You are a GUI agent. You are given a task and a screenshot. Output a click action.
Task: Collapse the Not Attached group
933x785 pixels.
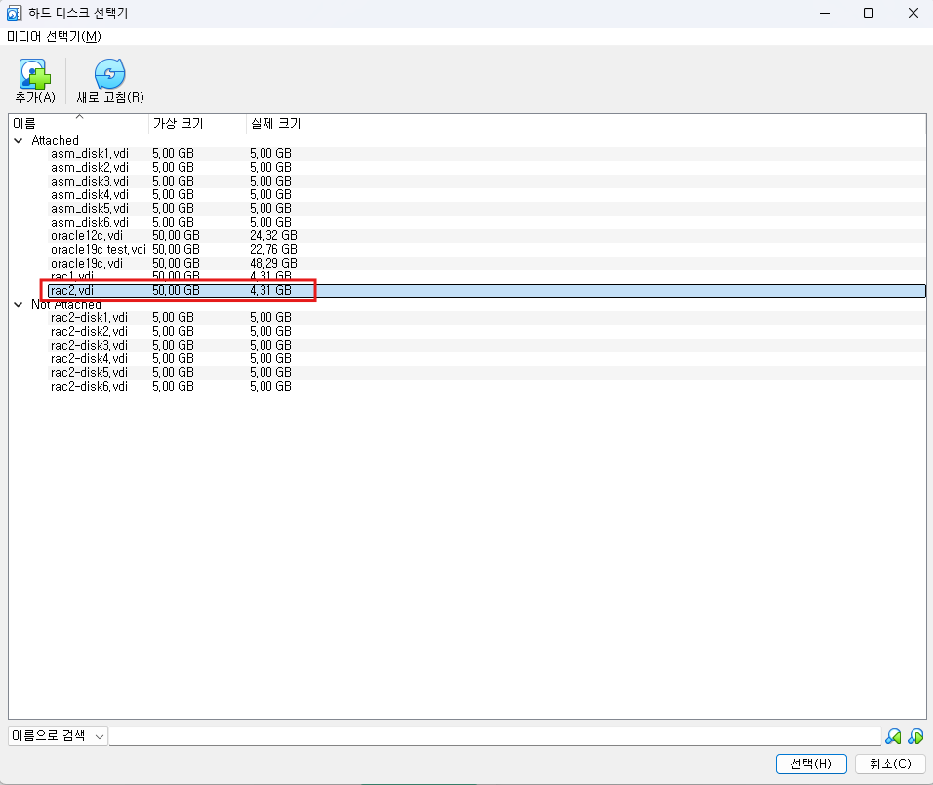[19, 304]
